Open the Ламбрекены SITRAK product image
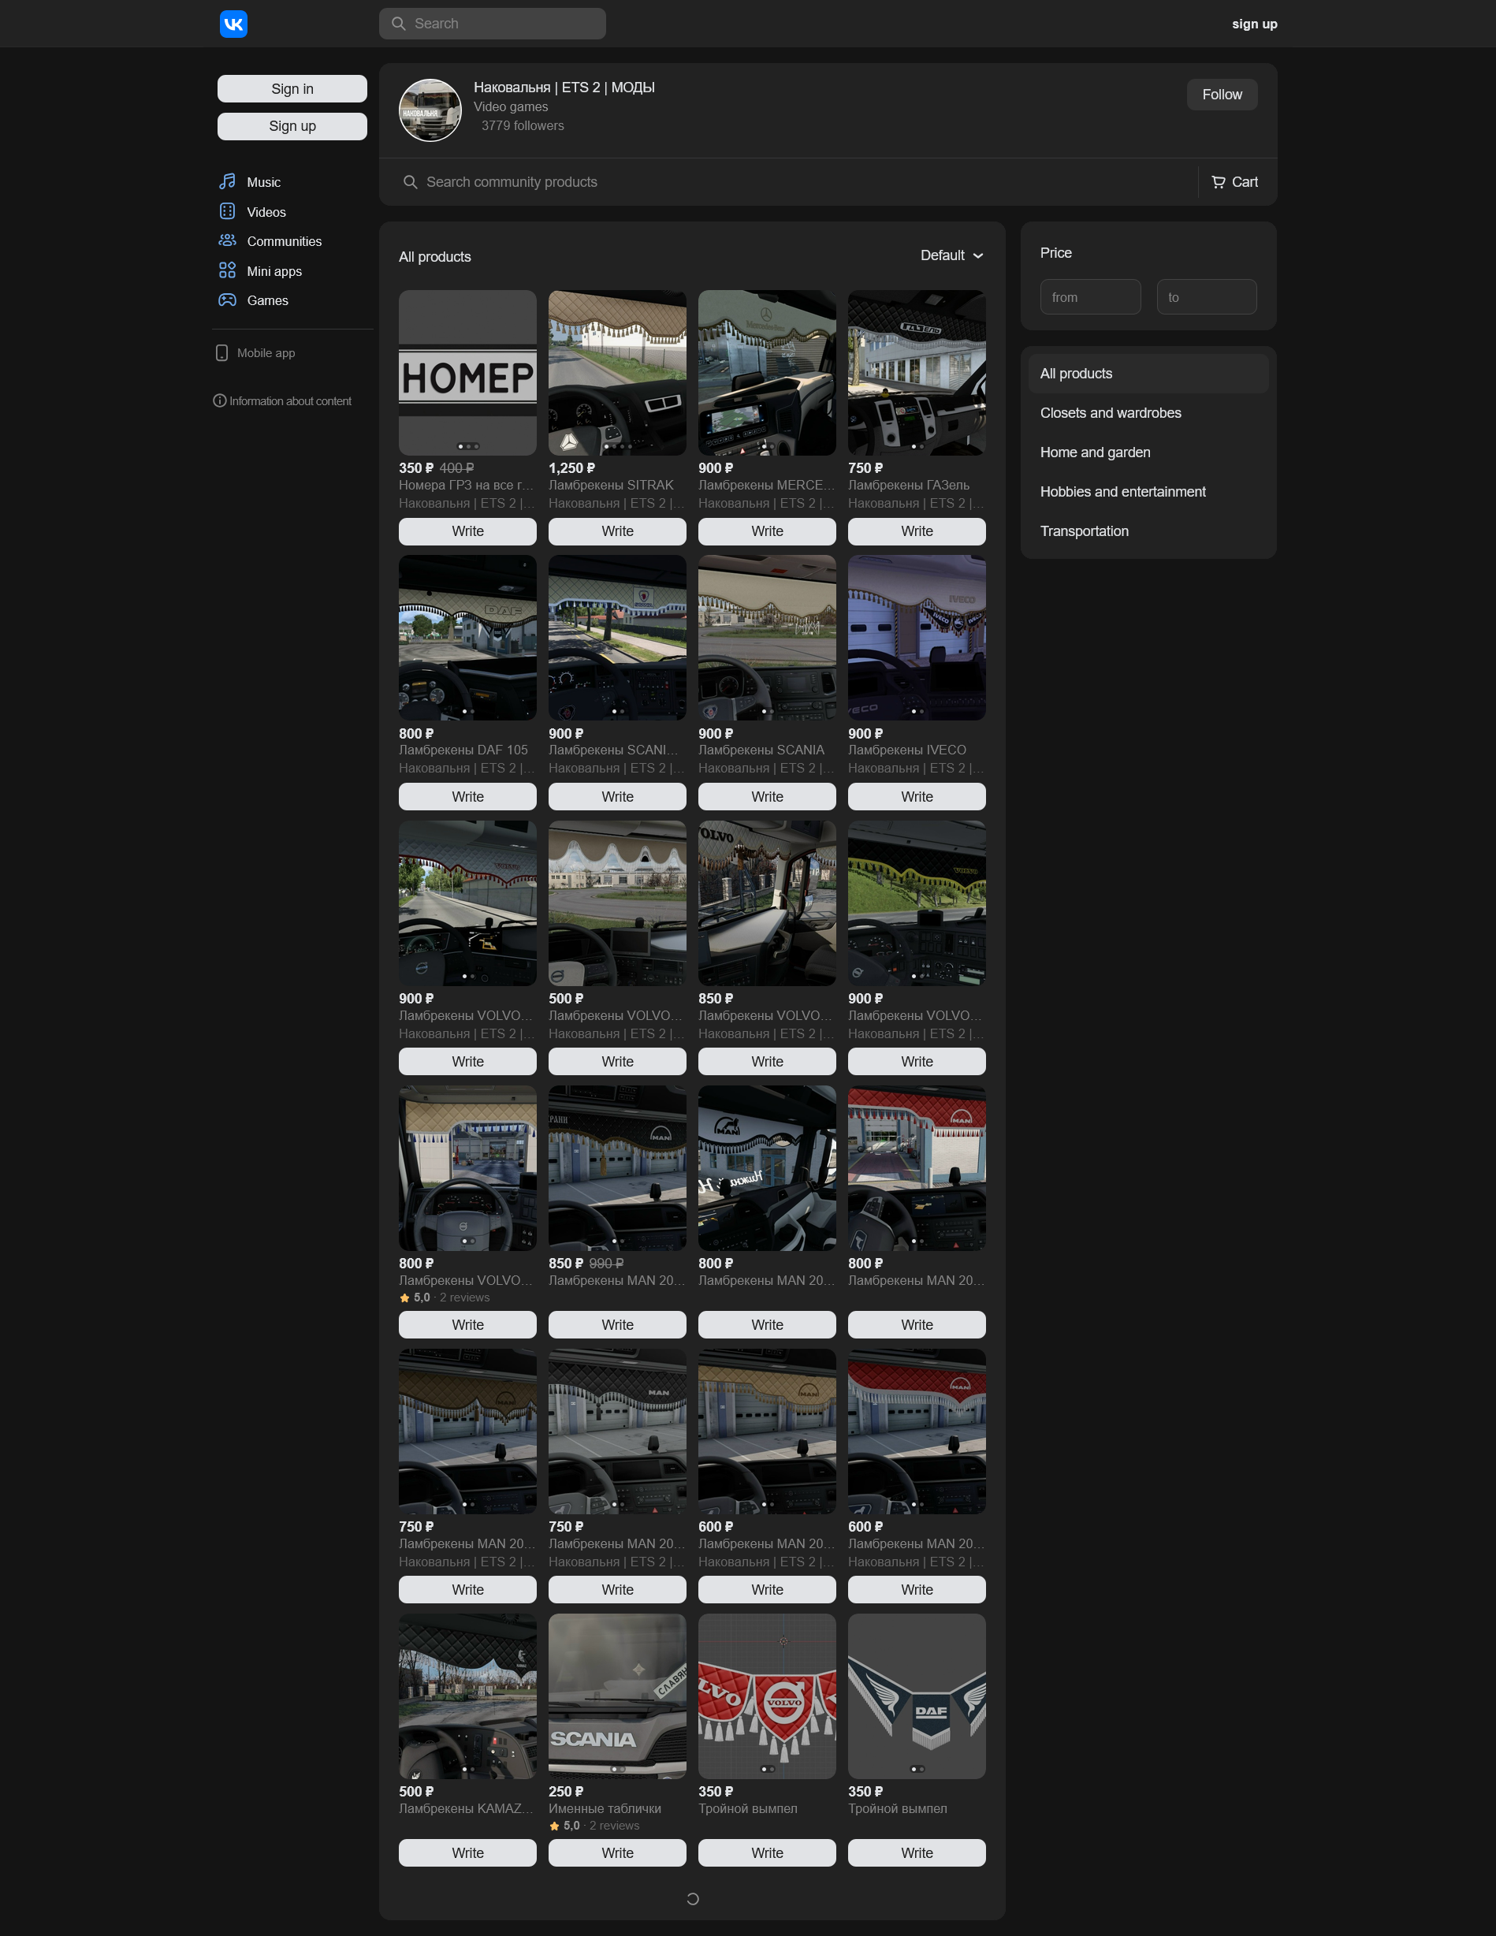1496x1936 pixels. pos(617,373)
